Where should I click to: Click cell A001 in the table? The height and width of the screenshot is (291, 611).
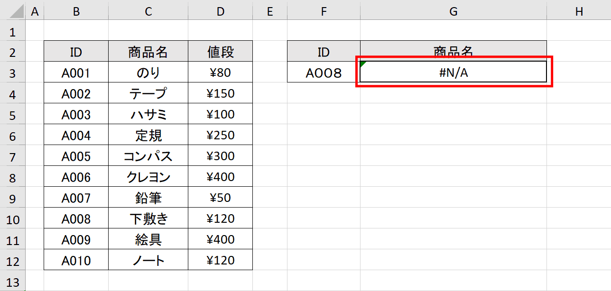76,72
